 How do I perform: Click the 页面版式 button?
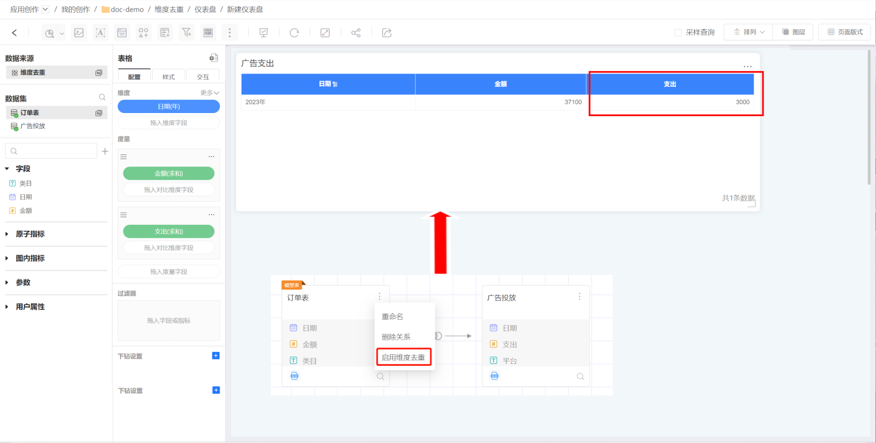tap(844, 32)
